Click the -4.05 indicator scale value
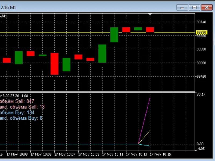 coord(200,149)
